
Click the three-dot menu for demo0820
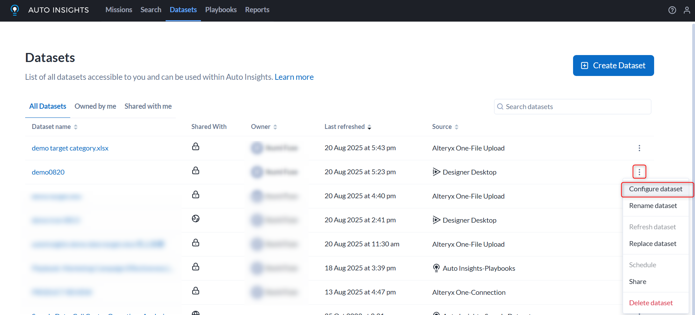639,172
